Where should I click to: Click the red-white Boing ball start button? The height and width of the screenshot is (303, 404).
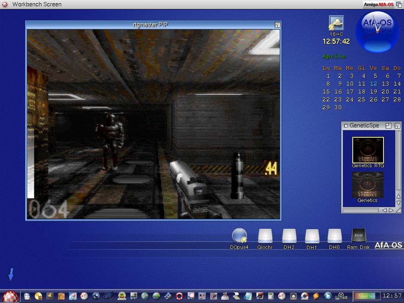click(10, 296)
